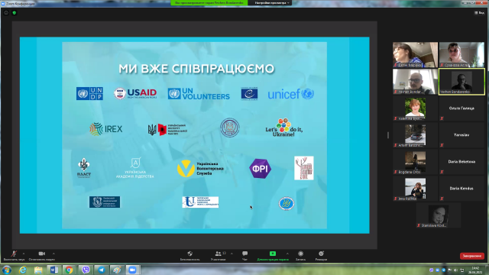Open the Security shield menu
The width and height of the screenshot is (489, 275).
[189, 256]
